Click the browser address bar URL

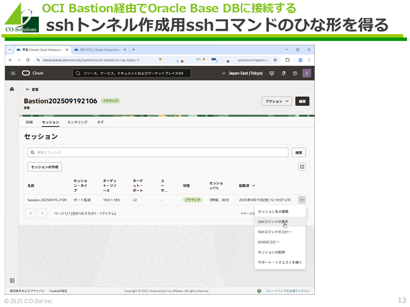(156, 60)
